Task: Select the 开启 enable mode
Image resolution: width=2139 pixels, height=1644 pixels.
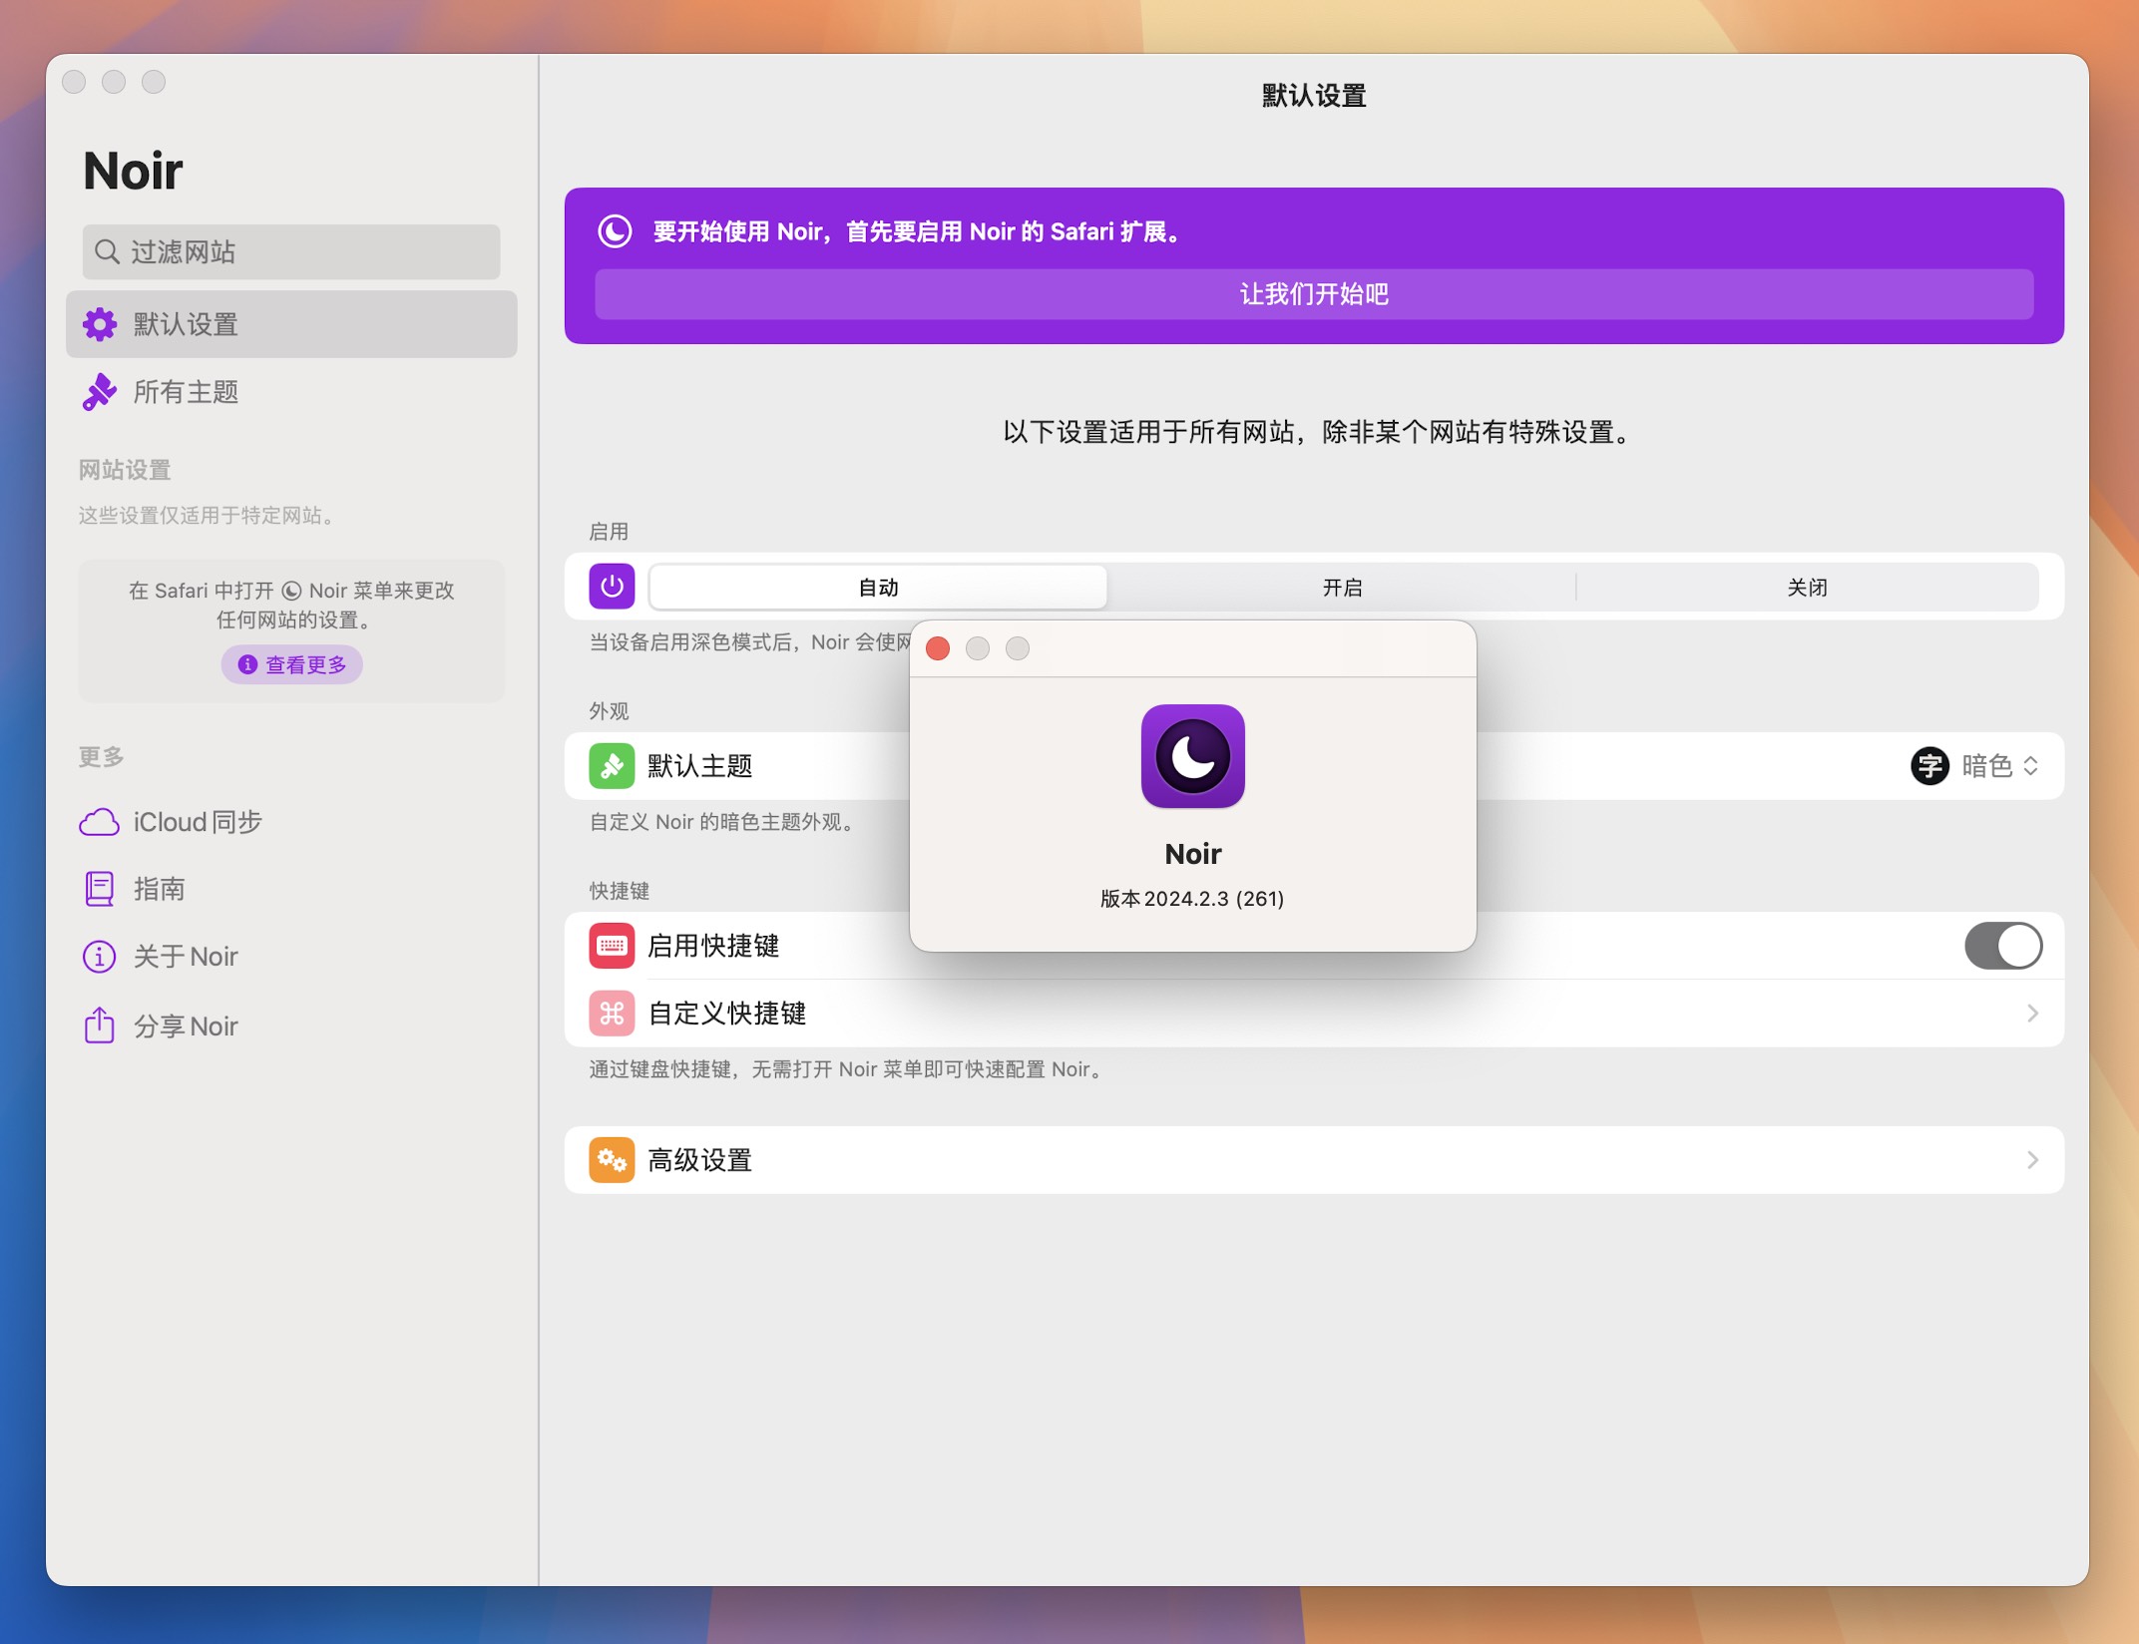Action: pyautogui.click(x=1342, y=588)
